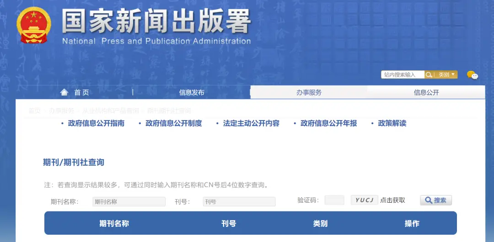This screenshot has height=242, width=494.
Task: Open 法定主动公开内容 link
Action: click(x=251, y=123)
